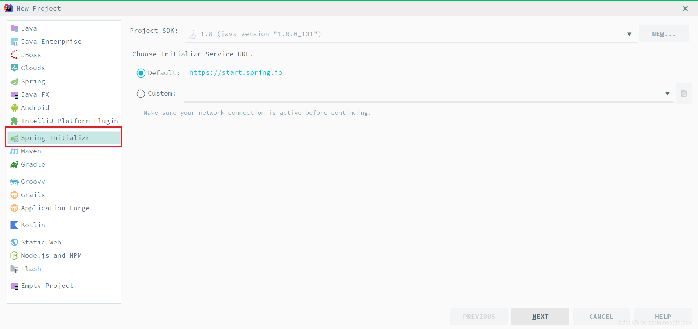Select Gradle project type
This screenshot has height=329, width=698.
[x=64, y=164]
